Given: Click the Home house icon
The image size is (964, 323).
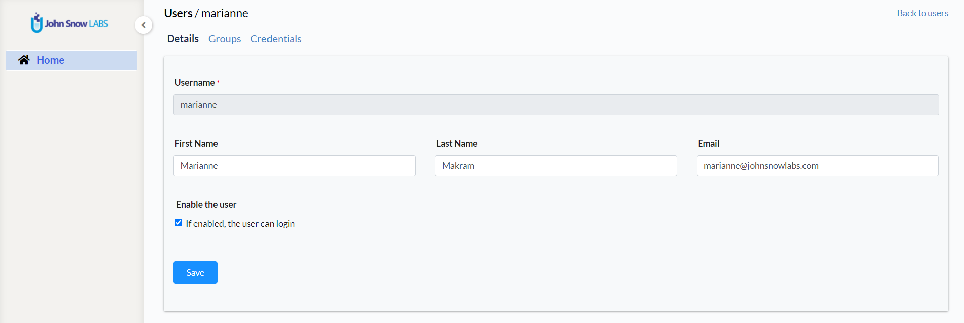Looking at the screenshot, I should pyautogui.click(x=24, y=60).
